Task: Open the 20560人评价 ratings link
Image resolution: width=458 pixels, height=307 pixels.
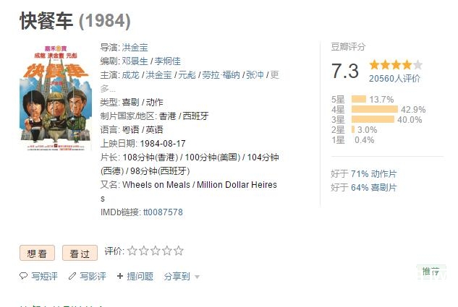Action: [394, 78]
